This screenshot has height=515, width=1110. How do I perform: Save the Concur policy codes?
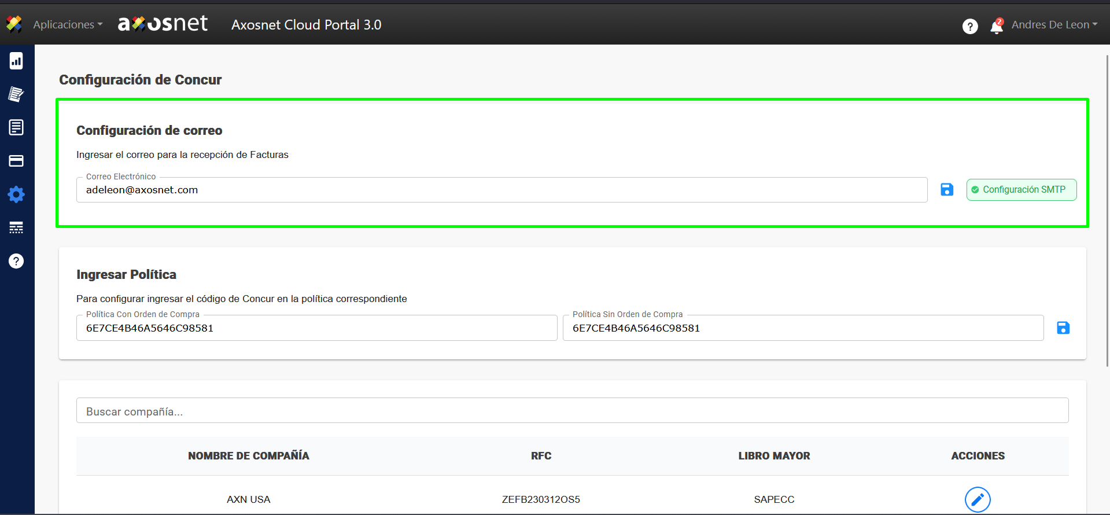(1063, 328)
